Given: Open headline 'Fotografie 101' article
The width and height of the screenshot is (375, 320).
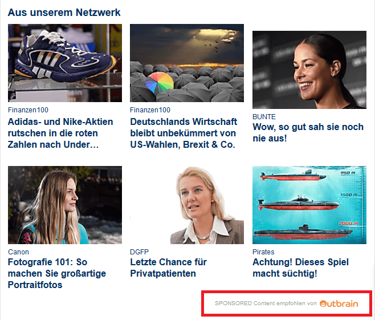Looking at the screenshot, I should 57,273.
